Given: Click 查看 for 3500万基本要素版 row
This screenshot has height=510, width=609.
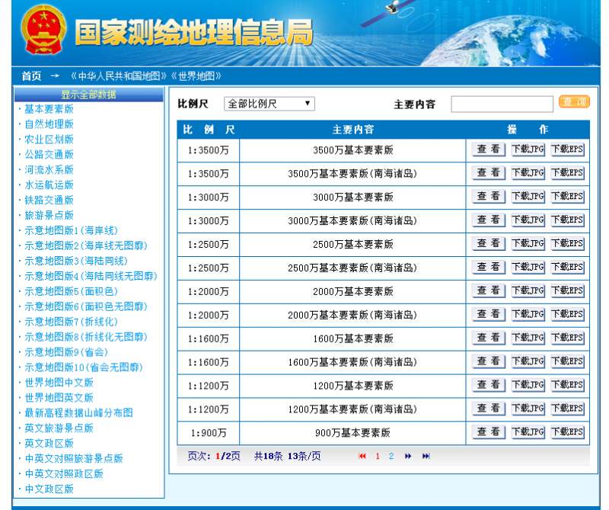Looking at the screenshot, I should 489,149.
